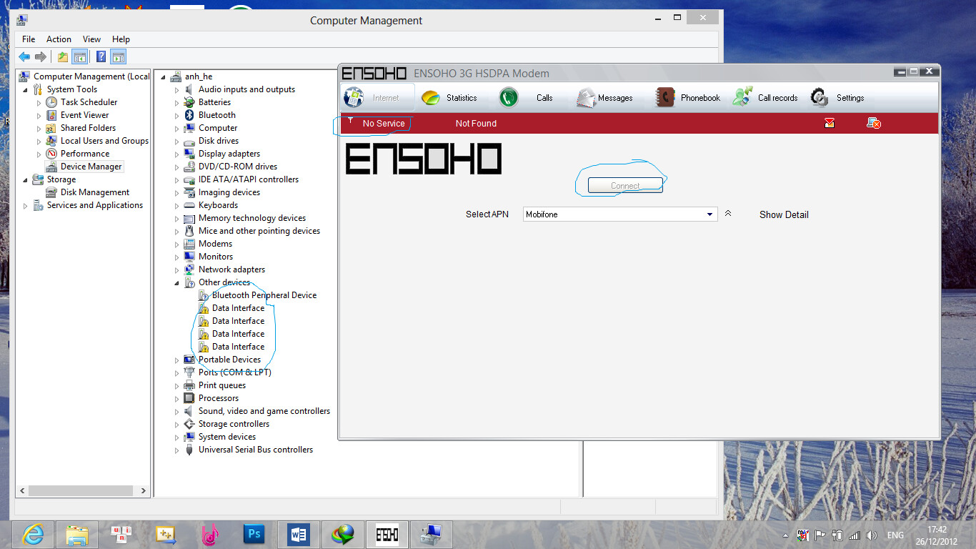Open the Phonebook icon
This screenshot has width=976, height=549.
point(665,98)
